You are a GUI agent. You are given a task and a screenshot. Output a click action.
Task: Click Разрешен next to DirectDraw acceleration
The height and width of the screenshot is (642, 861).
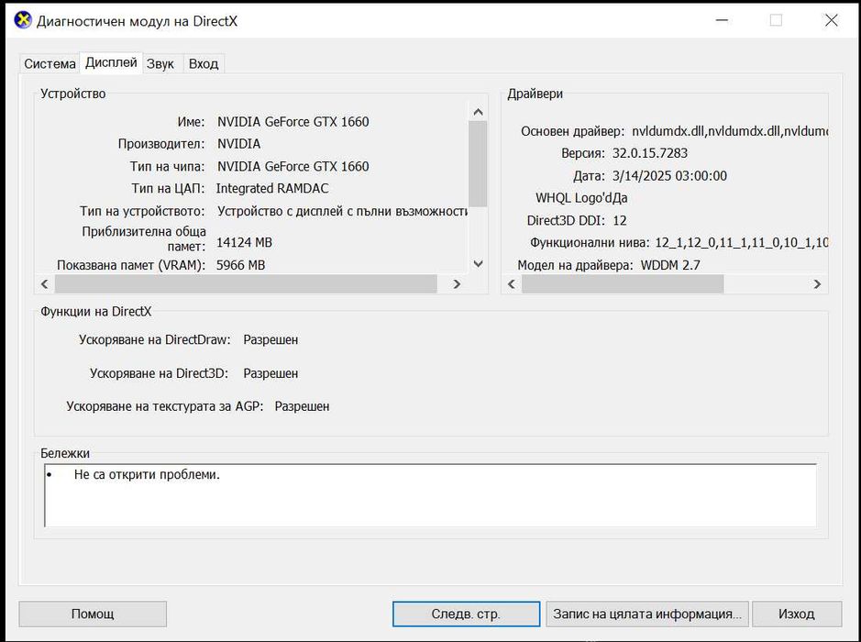coord(270,340)
